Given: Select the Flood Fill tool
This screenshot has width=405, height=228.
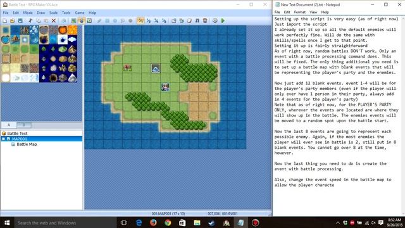Looking at the screenshot, I should point(123,21).
